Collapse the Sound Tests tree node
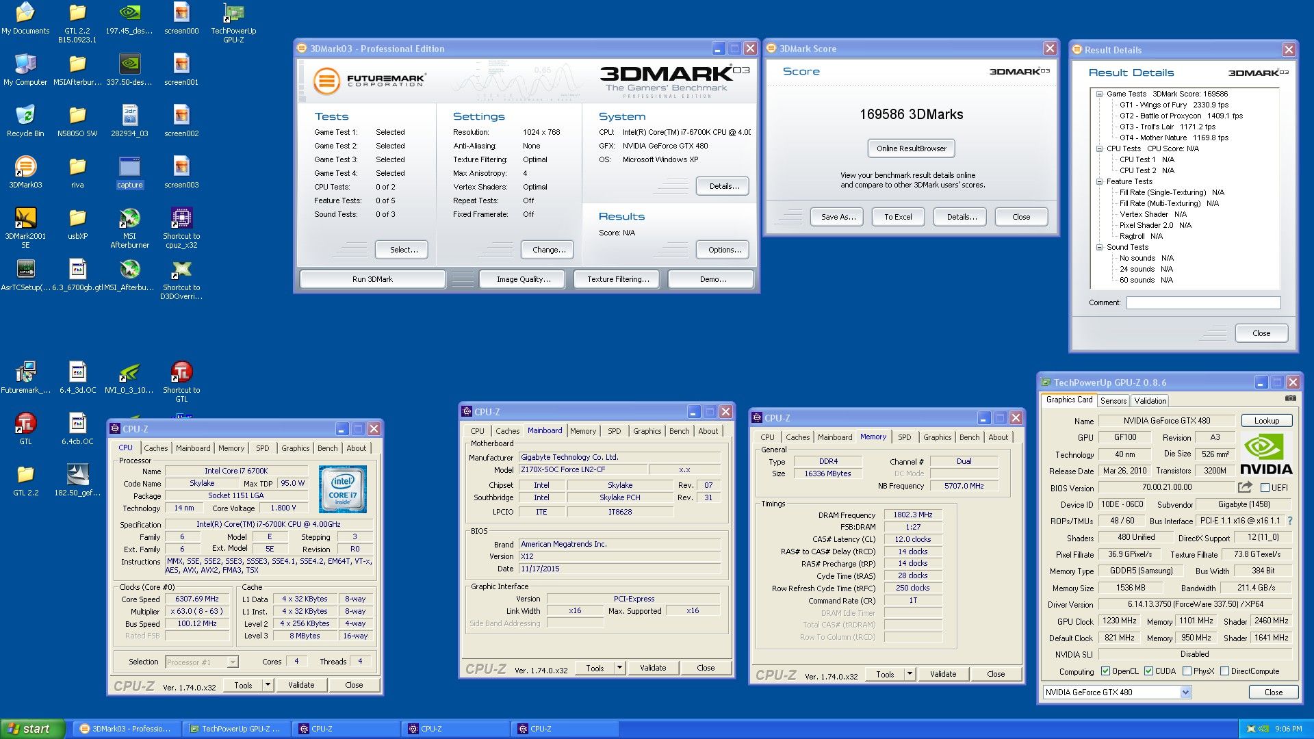 click(1099, 247)
